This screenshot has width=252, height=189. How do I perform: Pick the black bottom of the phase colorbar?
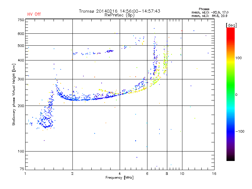point(231,158)
